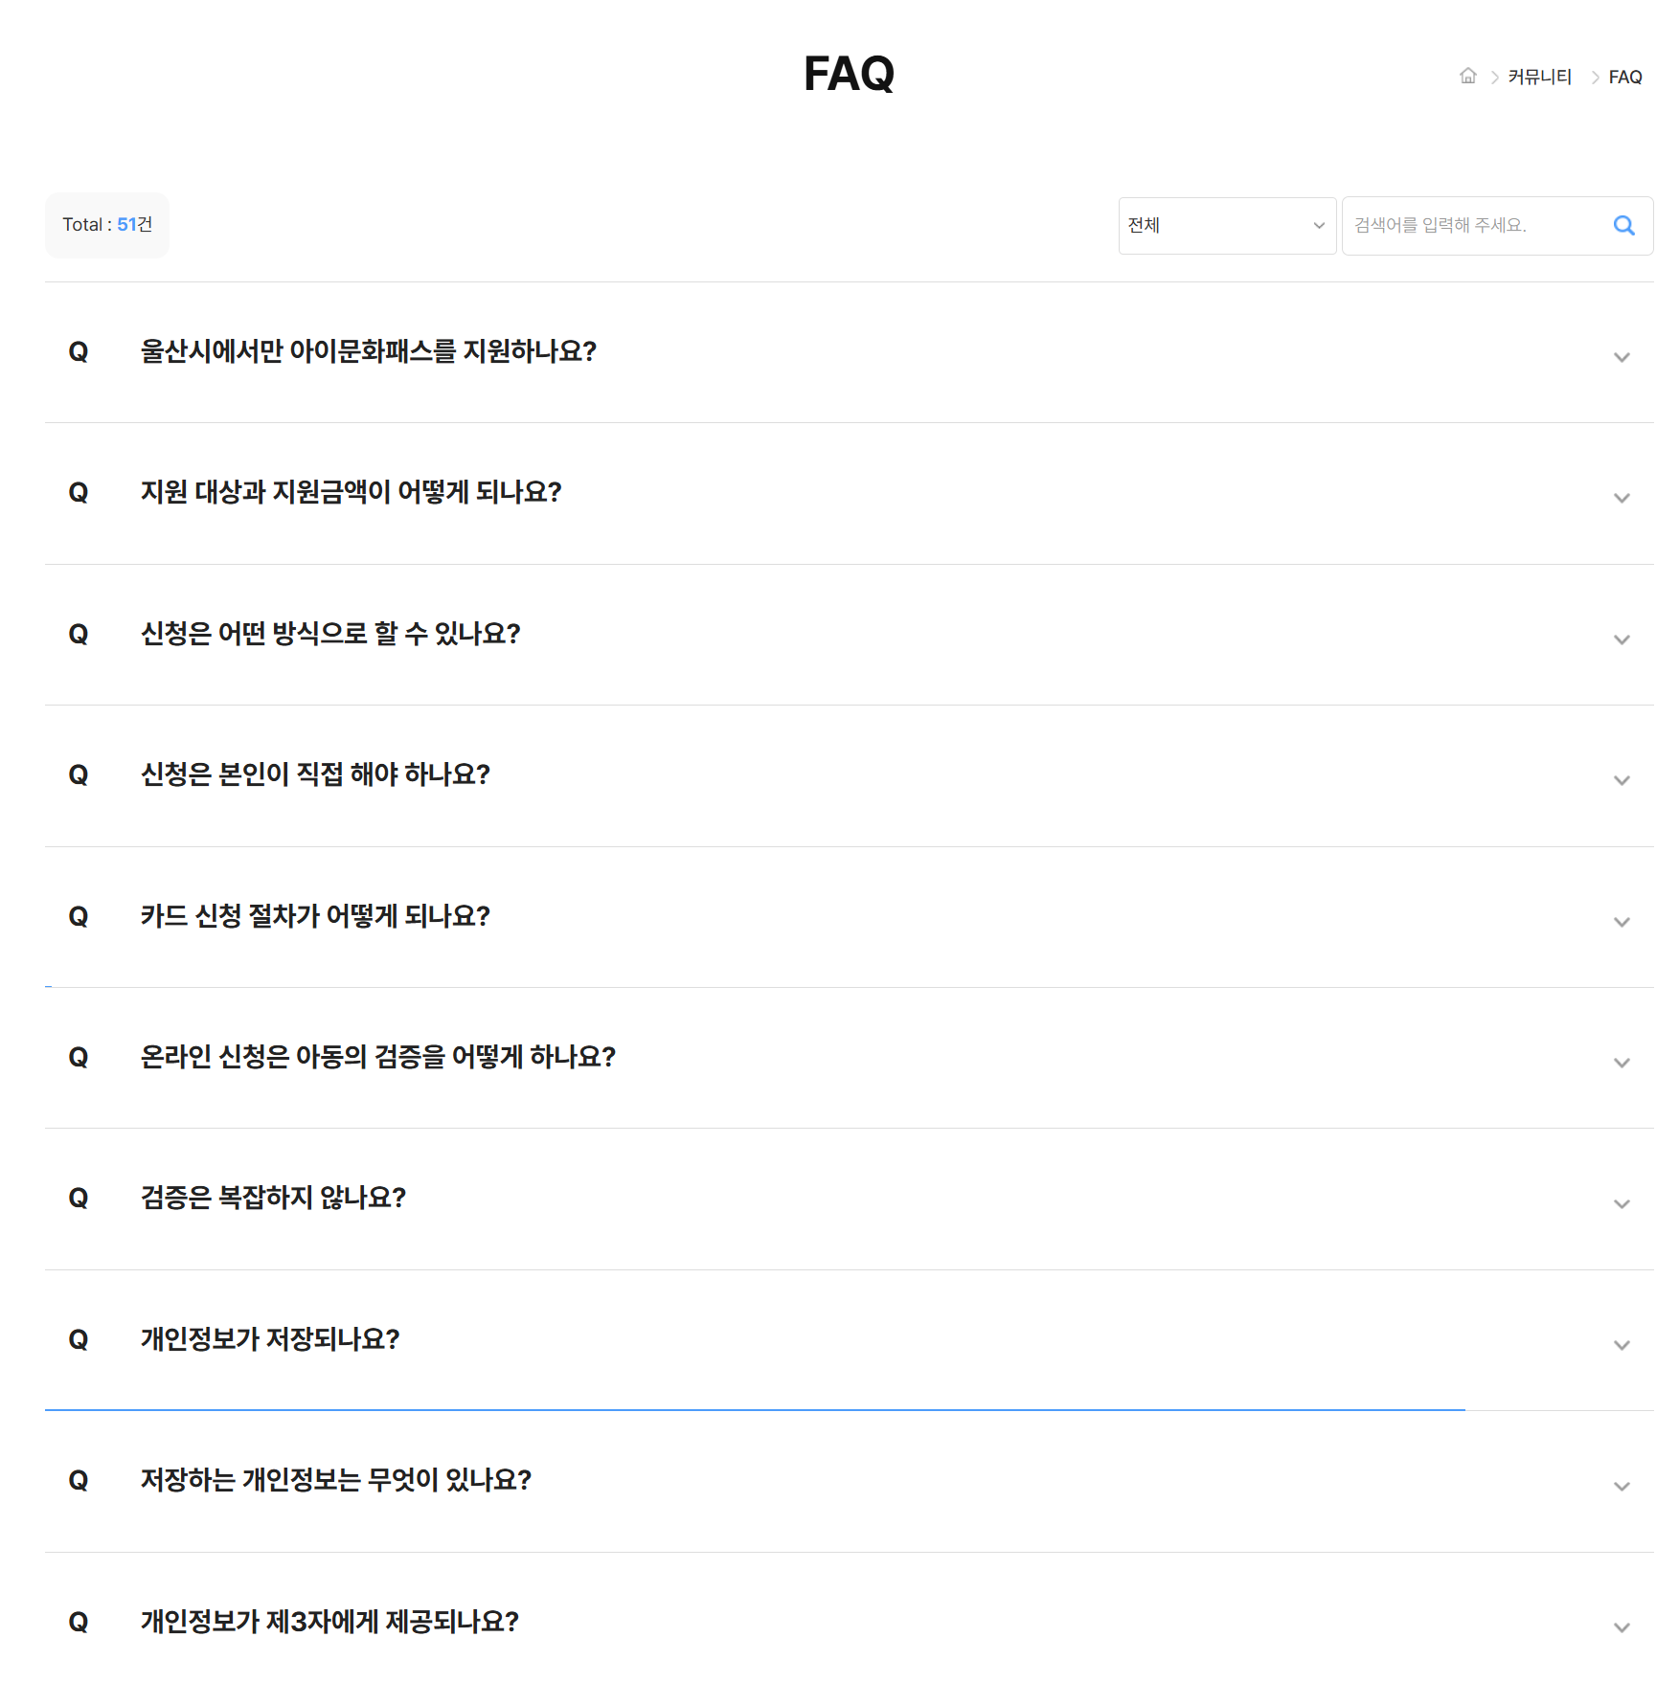Expand the '신청은 어떤 방식으로 할 수 있나요?' question
This screenshot has width=1679, height=1682.
click(x=1622, y=639)
